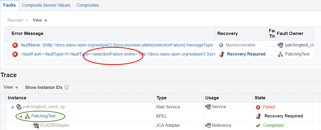321x130 pixels.
Task: Click red Failed state icon in Trace
Action: [x=258, y=107]
